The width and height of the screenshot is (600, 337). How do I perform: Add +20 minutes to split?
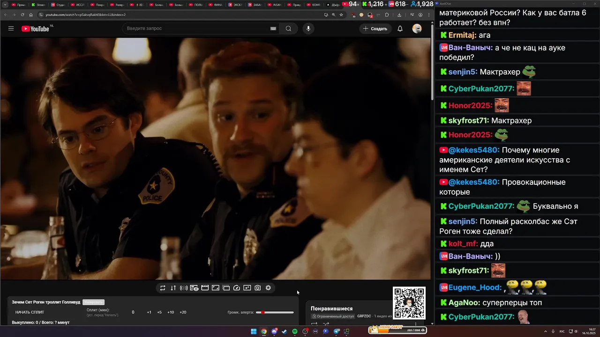[183, 312]
